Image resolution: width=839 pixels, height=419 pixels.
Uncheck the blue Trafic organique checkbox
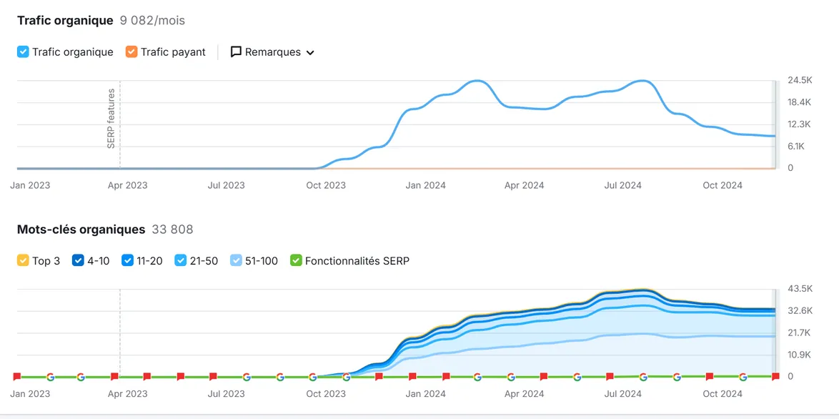point(23,52)
